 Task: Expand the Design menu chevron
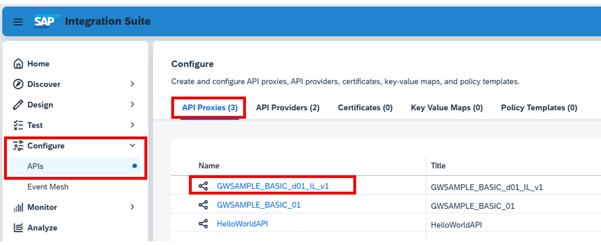(132, 104)
